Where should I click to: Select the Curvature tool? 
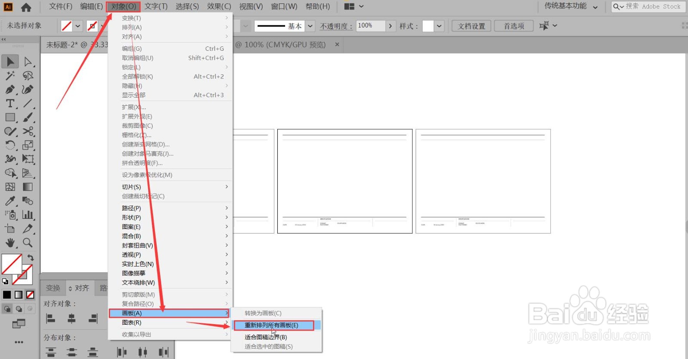[28, 89]
